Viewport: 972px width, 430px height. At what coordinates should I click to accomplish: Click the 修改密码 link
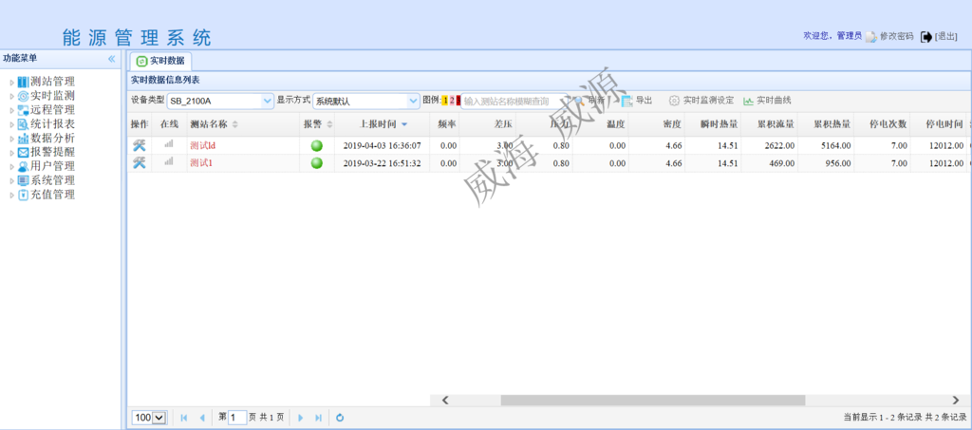point(895,36)
